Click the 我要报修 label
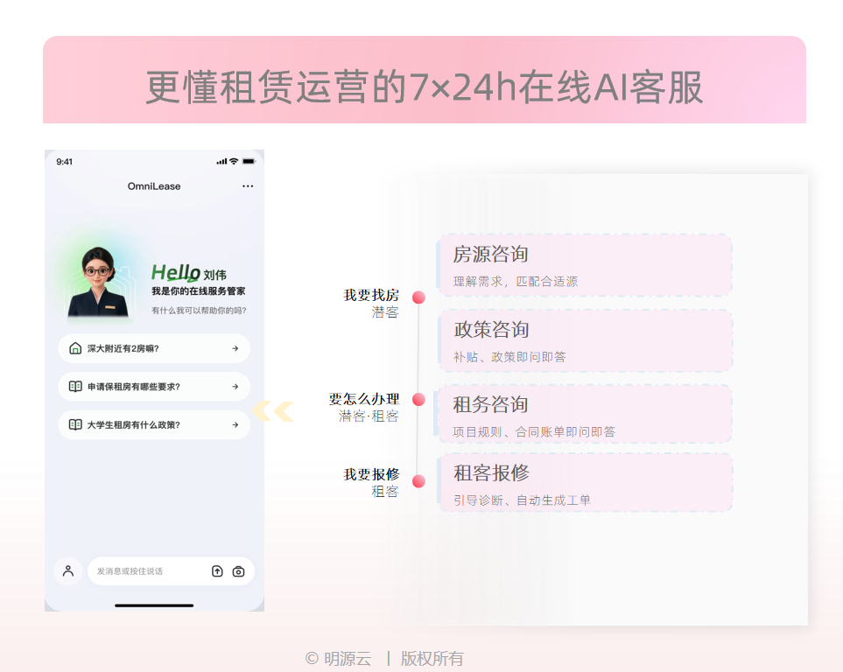The width and height of the screenshot is (843, 672). 371,474
